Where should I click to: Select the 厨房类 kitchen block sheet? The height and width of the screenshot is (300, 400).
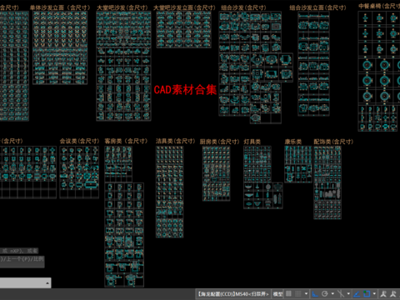click(x=216, y=173)
